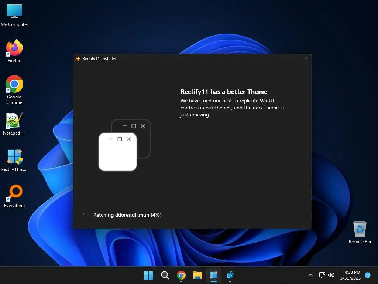This screenshot has width=378, height=284.
Task: Click 'Patching ddores.dll.mun (4%)' status text
Action: [127, 215]
